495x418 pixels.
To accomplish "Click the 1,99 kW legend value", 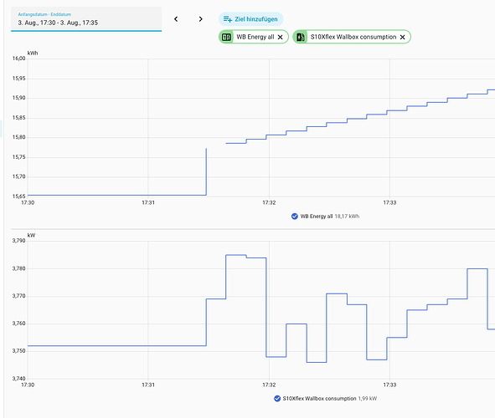I will (368, 399).
